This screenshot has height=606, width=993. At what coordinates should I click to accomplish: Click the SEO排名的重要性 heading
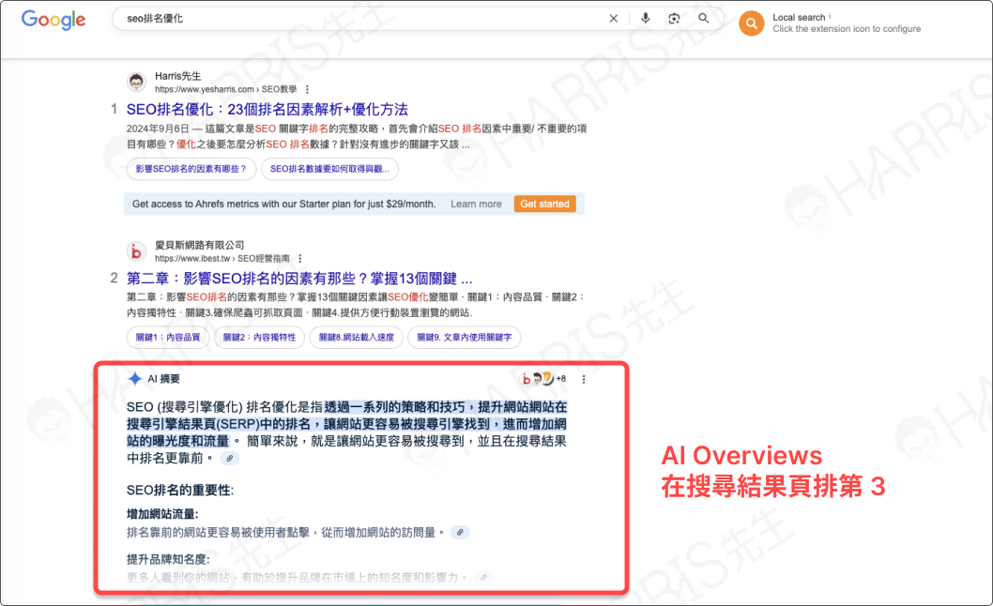tap(180, 490)
